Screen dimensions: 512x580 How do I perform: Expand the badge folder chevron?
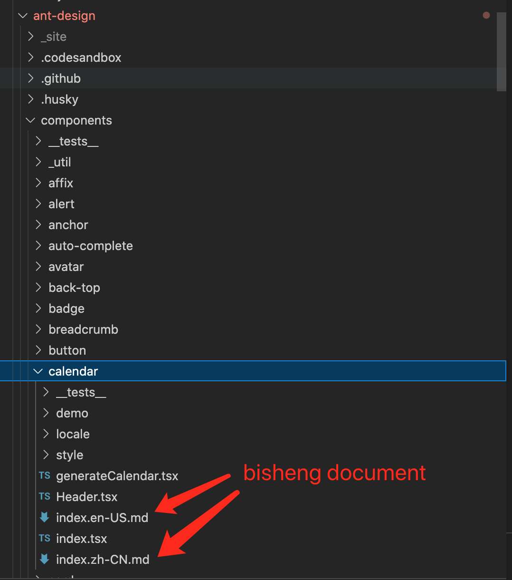coord(38,309)
